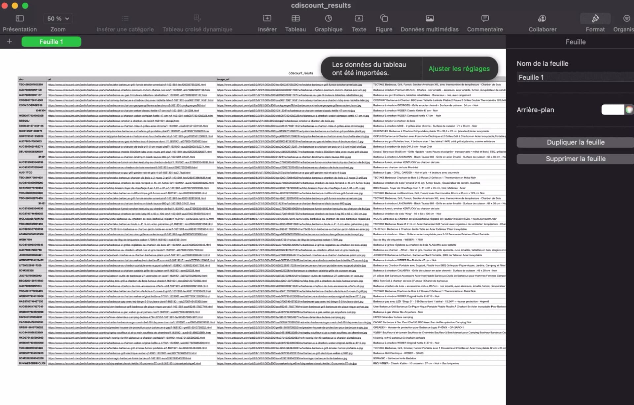Edit the Nom de la feuille field

[x=575, y=77]
